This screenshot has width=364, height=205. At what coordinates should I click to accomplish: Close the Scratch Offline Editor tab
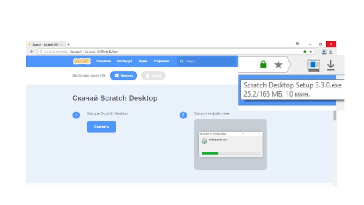pyautogui.click(x=62, y=45)
